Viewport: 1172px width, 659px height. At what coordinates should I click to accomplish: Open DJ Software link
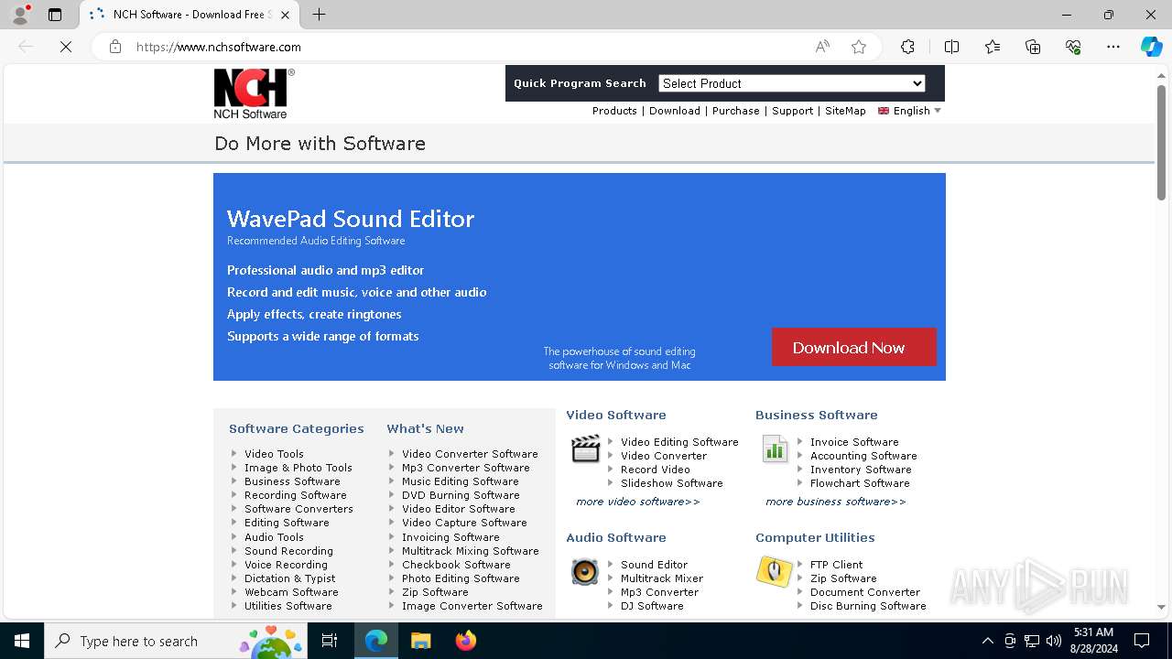pos(652,606)
